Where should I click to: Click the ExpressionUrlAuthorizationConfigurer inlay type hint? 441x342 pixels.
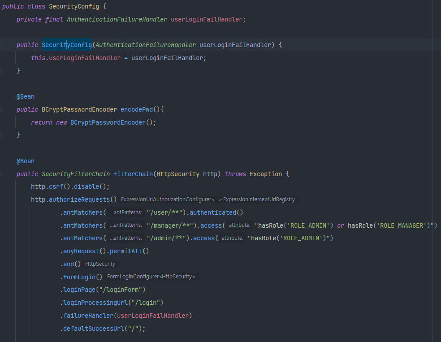pos(208,199)
